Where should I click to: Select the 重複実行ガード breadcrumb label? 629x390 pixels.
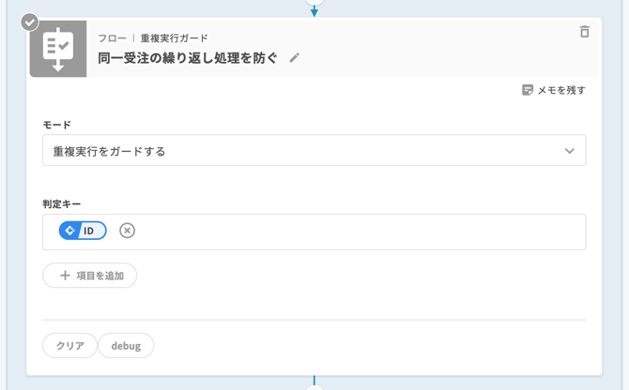(175, 38)
